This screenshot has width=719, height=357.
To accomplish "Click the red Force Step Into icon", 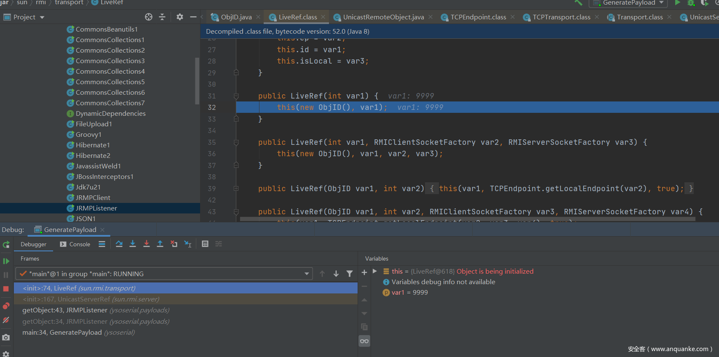I will 147,244.
